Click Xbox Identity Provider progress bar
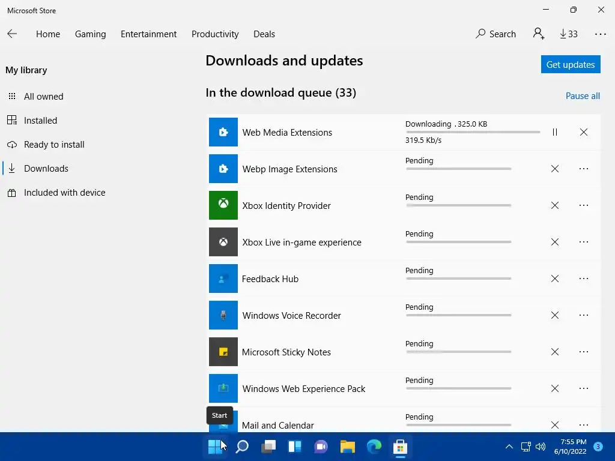 458,205
